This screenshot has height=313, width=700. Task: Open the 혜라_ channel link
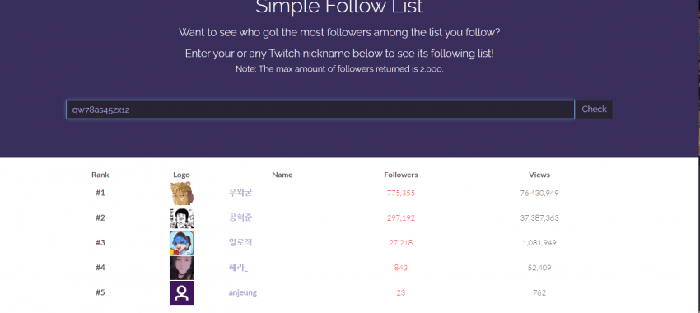(x=238, y=268)
